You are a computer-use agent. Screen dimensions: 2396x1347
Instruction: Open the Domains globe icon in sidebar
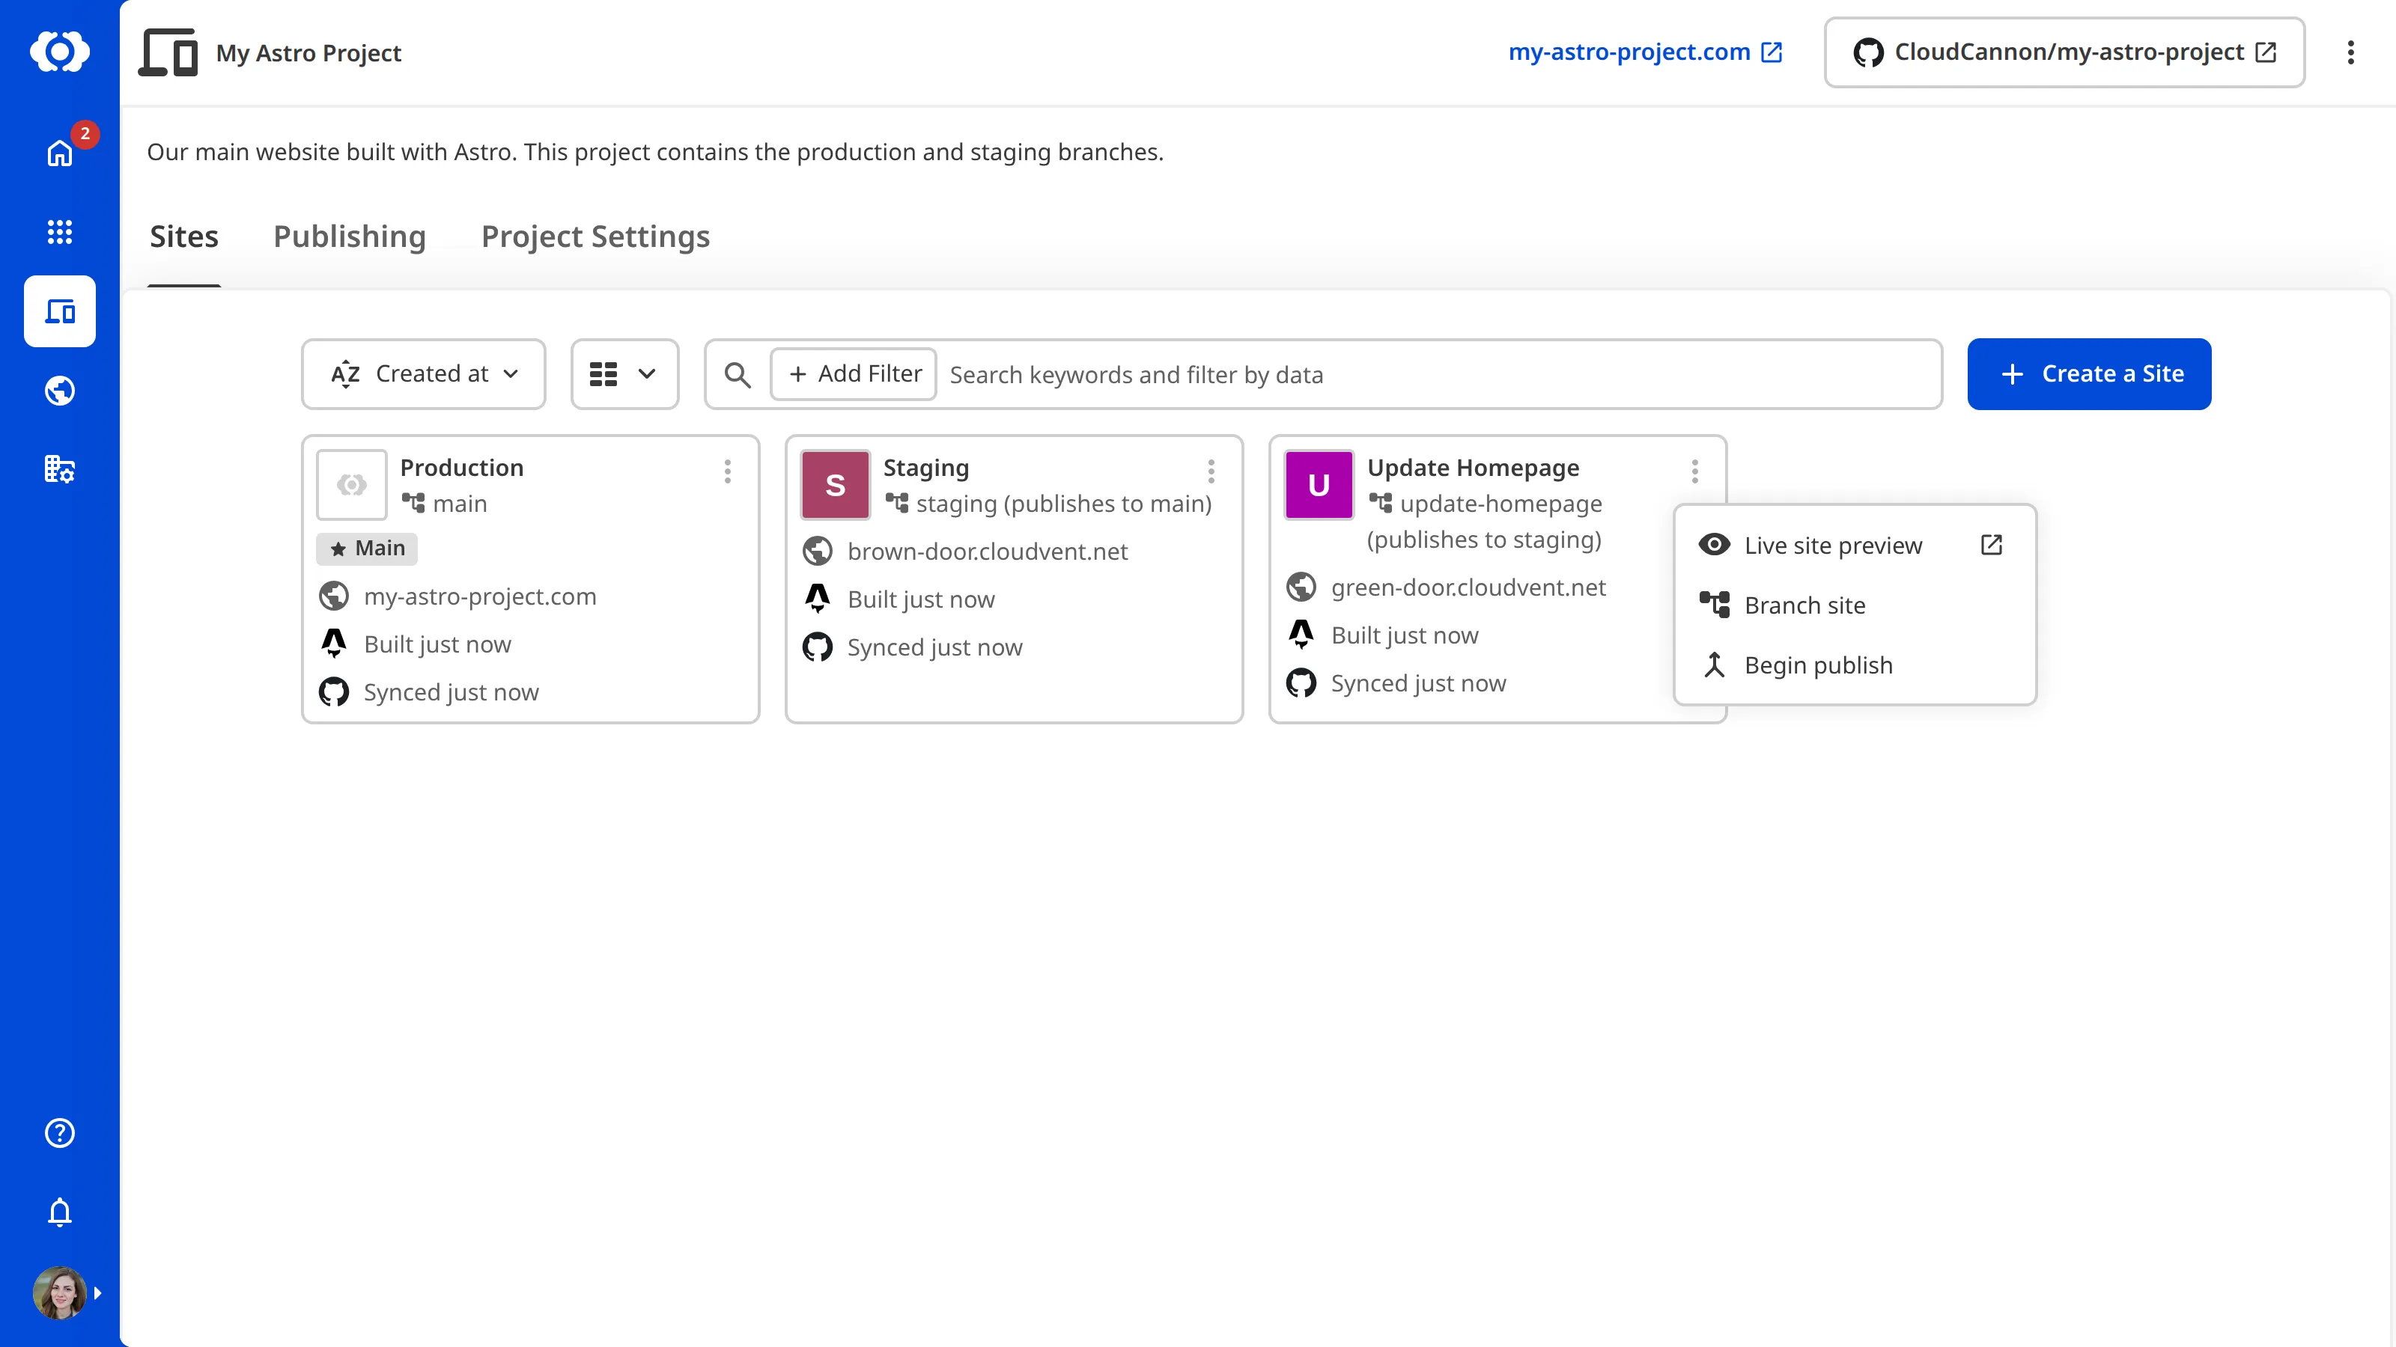(x=60, y=391)
